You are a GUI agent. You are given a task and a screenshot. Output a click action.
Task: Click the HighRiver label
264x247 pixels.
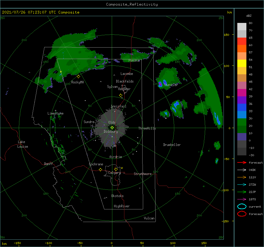tap(122, 206)
